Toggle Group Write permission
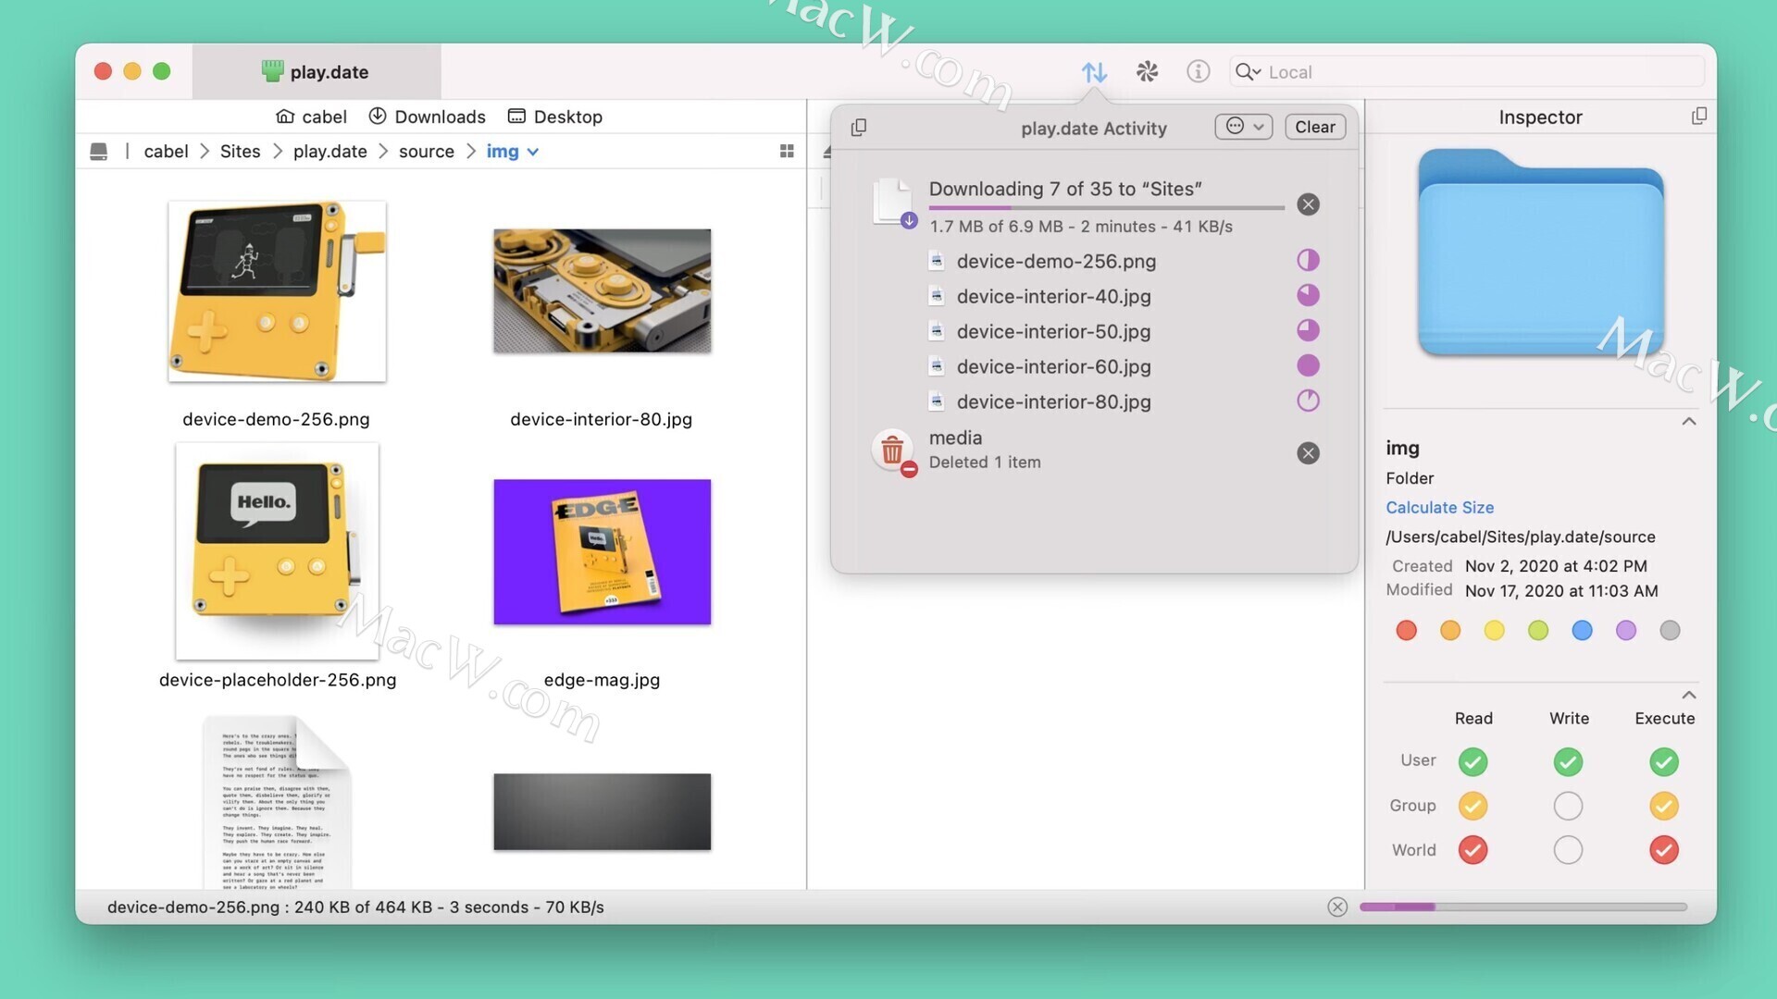The image size is (1777, 999). [x=1568, y=807]
